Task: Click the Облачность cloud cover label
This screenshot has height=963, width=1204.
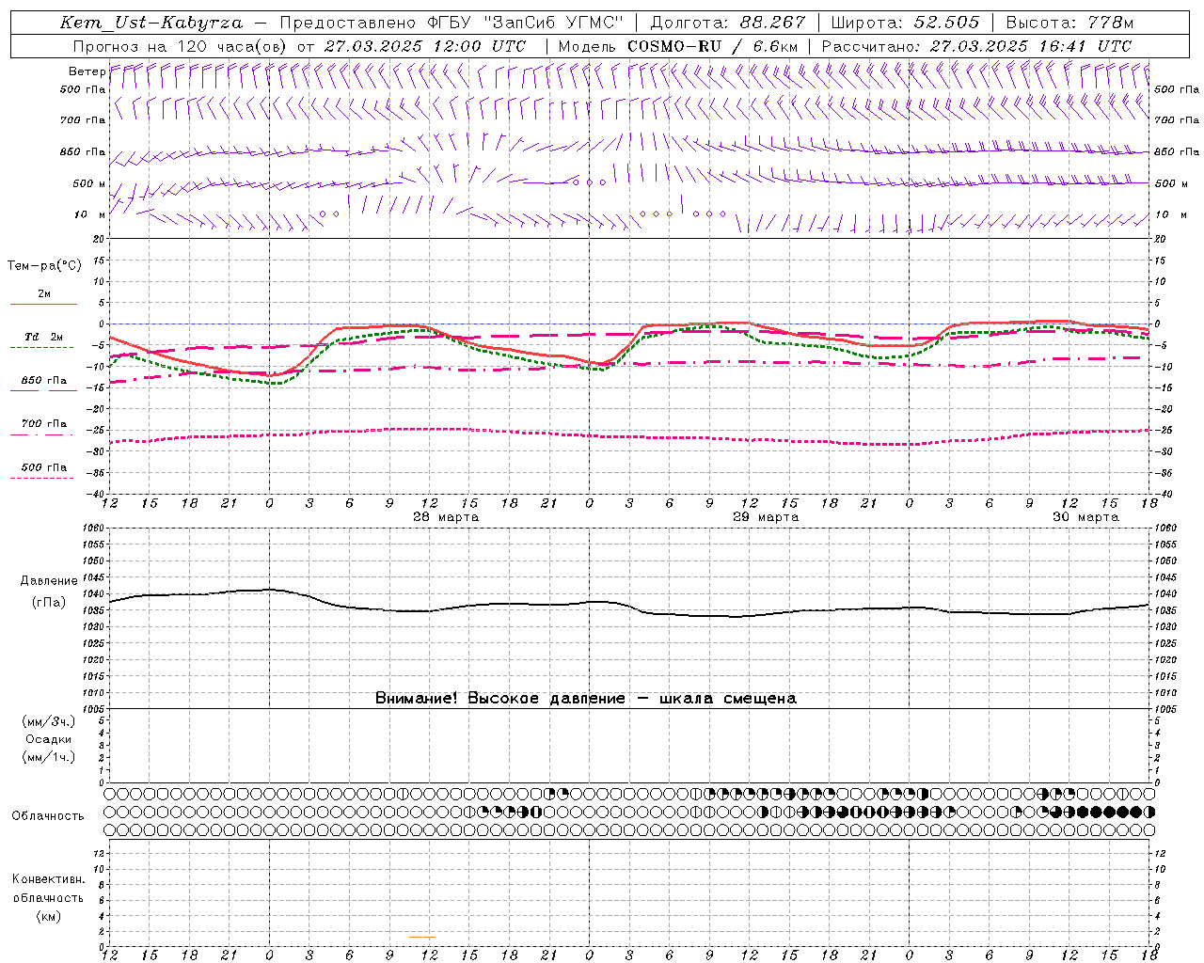Action: [48, 816]
